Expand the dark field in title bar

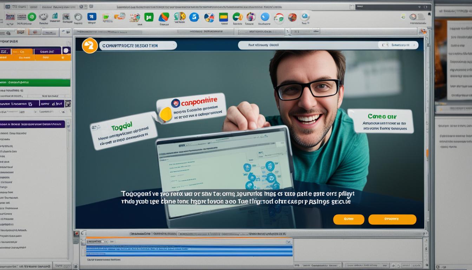tap(392, 7)
